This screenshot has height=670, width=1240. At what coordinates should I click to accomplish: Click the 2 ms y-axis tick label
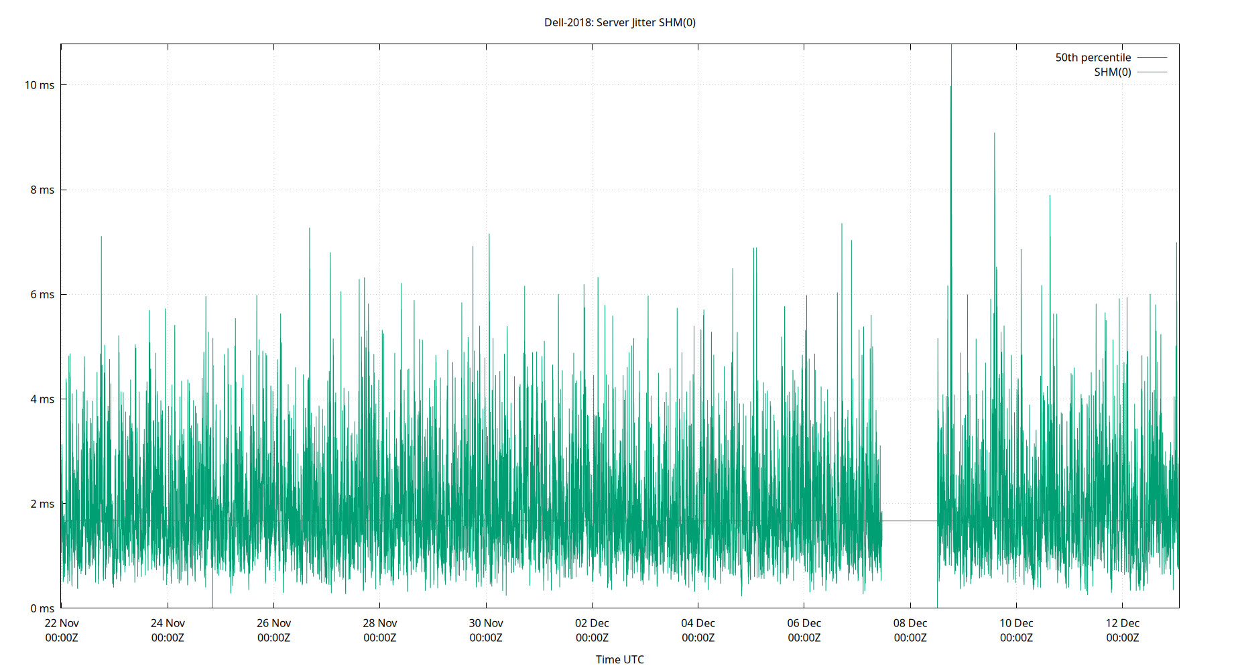tap(43, 504)
